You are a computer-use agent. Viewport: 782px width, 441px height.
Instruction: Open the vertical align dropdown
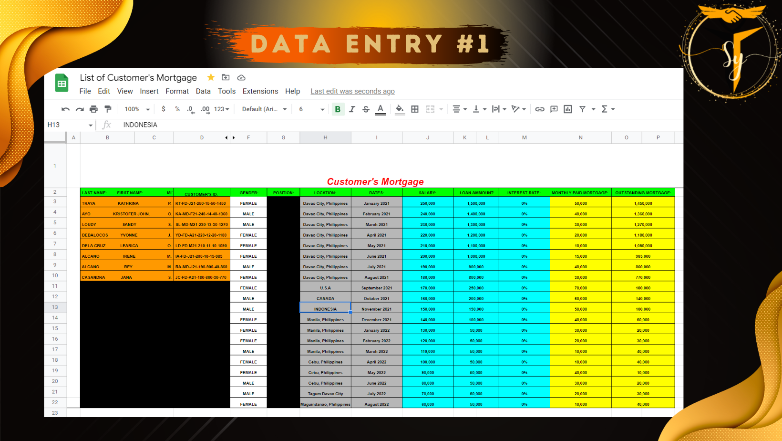[x=479, y=109]
